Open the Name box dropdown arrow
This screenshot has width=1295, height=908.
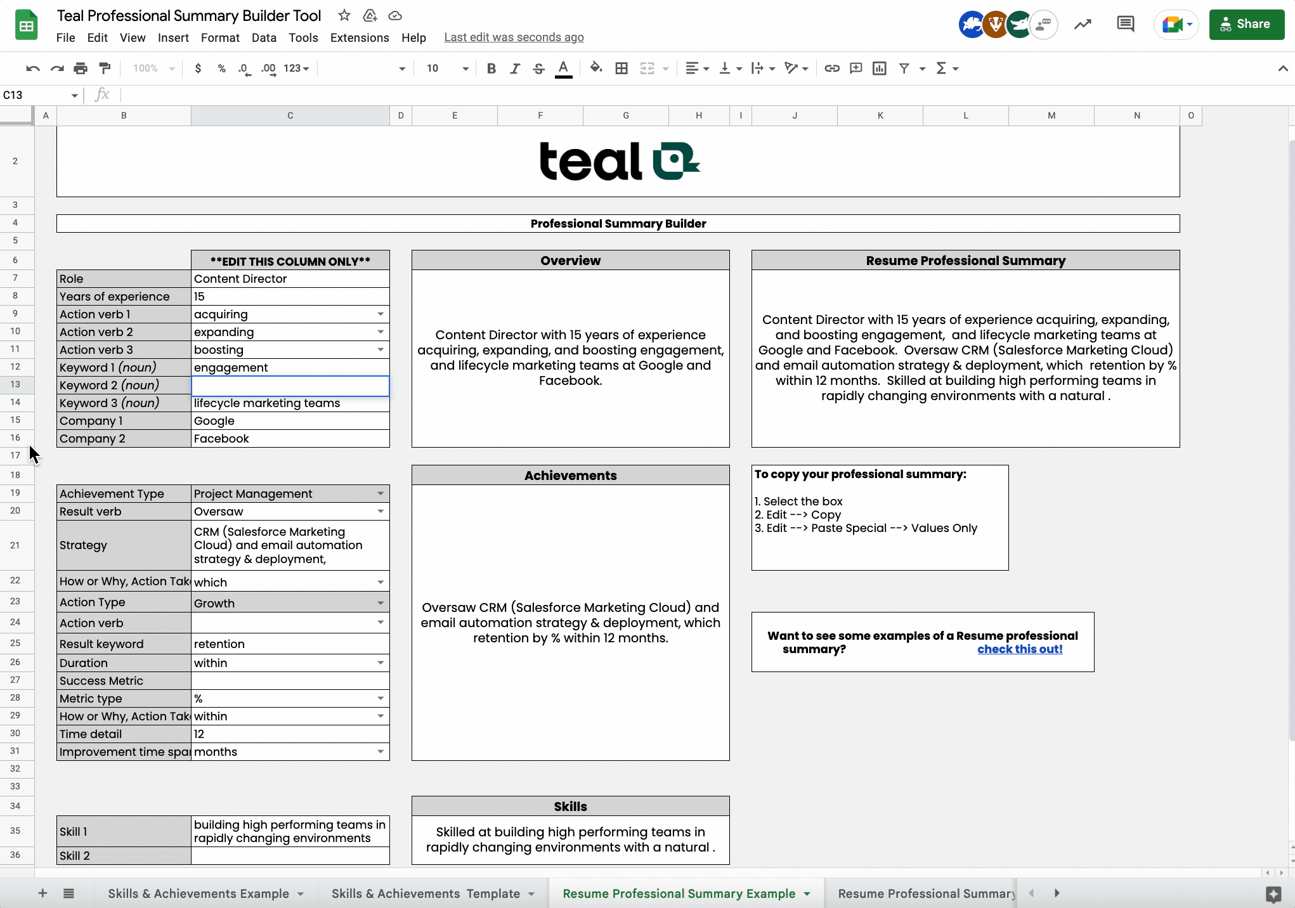click(x=74, y=96)
